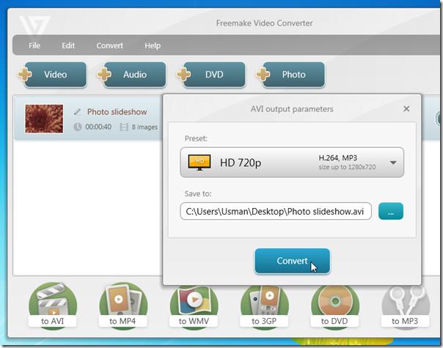The image size is (443, 348).
Task: Click the Photo slideshow title
Action: coord(117,112)
